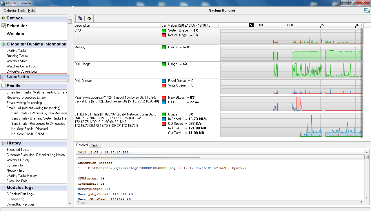Click the Description column header
The image size is (371, 211).
click(x=117, y=25)
